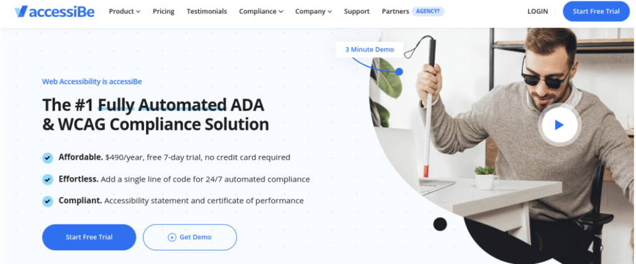Open the Support menu item
The image size is (636, 264).
coord(357,11)
